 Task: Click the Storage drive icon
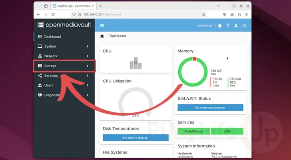point(40,66)
